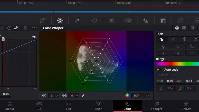Screen dimensions: 199x112
Task: Open the Power Window palette
Action: pyautogui.click(x=94, y=21)
